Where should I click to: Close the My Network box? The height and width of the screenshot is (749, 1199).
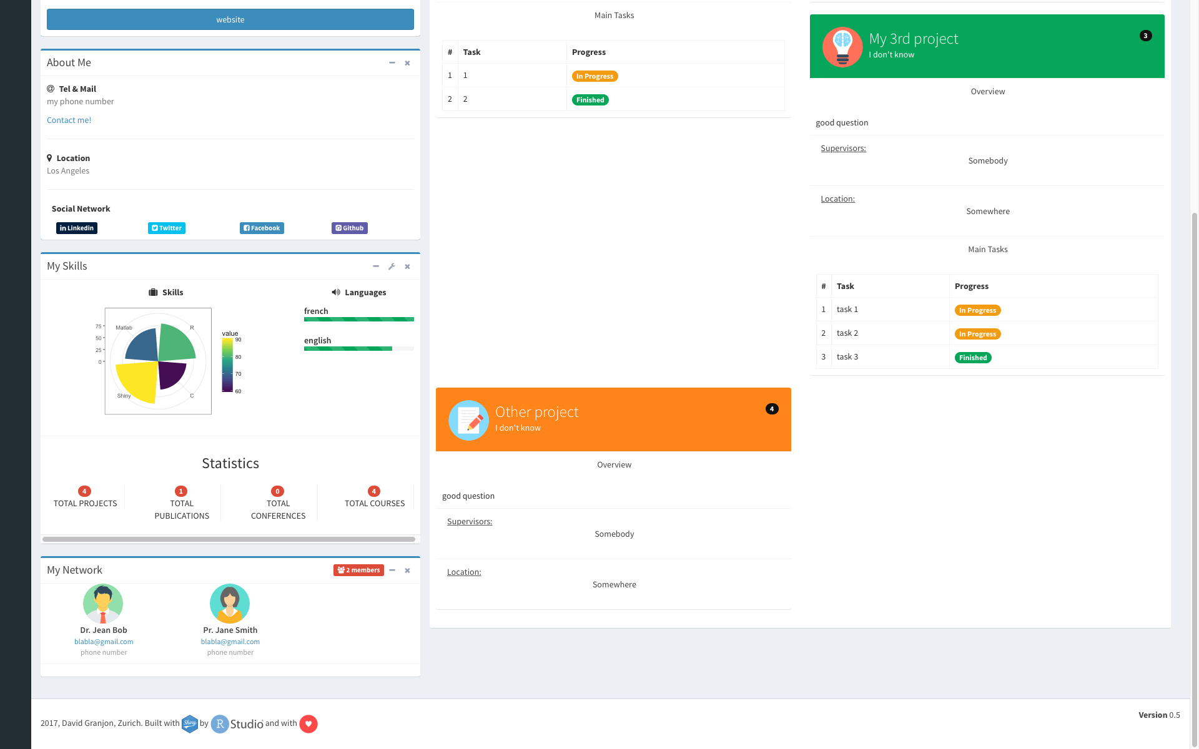[x=407, y=570]
